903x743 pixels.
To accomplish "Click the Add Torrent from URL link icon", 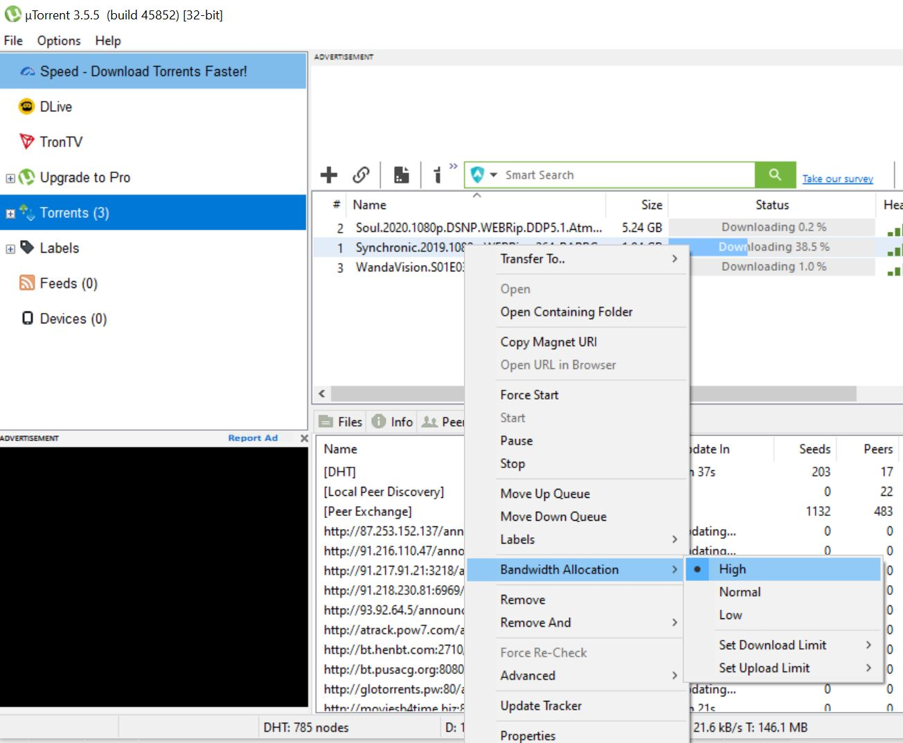I will 361,175.
